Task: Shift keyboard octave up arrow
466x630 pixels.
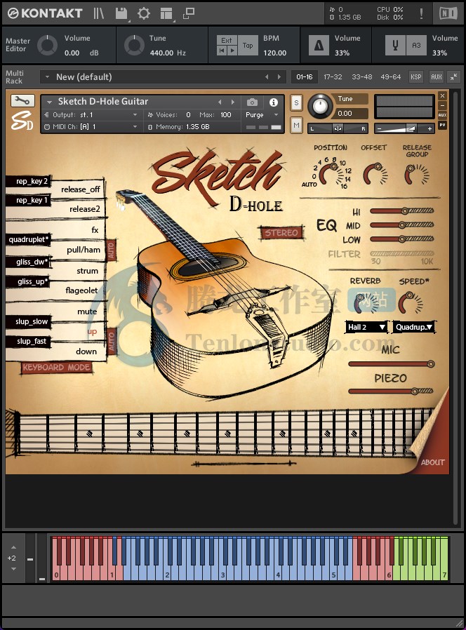Action: [13, 547]
